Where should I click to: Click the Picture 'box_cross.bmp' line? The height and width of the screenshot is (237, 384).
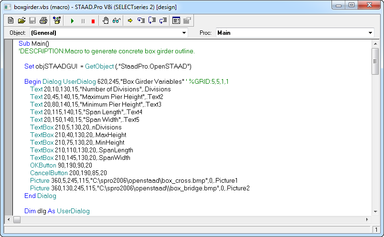click(x=134, y=181)
